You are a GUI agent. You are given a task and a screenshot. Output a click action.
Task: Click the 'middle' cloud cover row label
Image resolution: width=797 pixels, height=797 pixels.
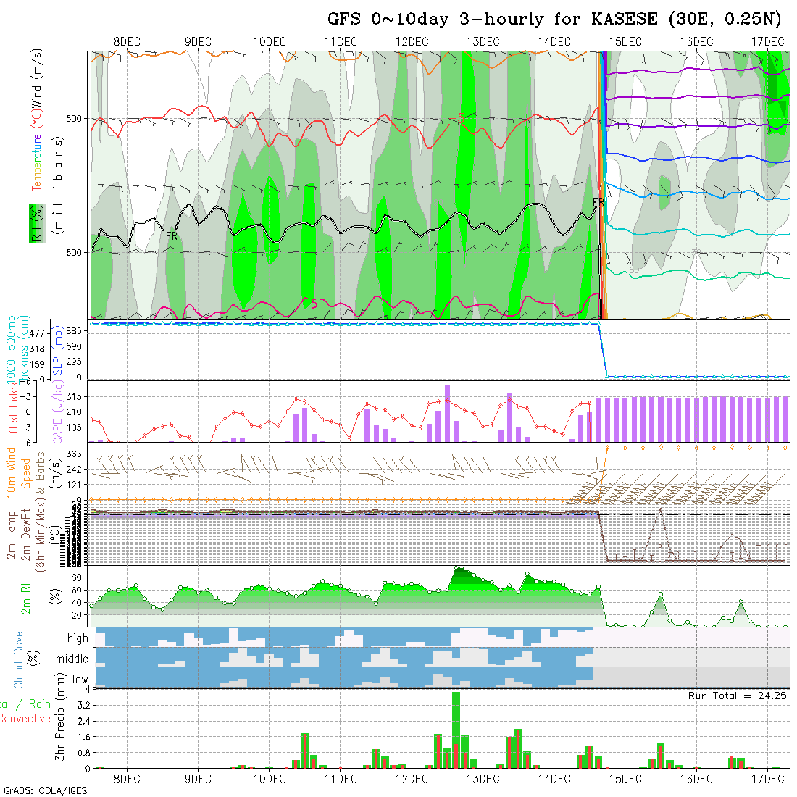(x=72, y=659)
